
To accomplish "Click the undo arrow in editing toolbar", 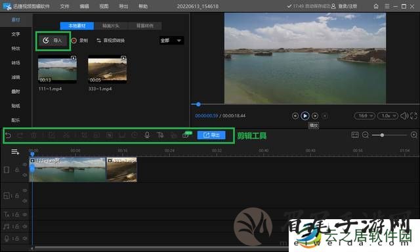I will pyautogui.click(x=8, y=135).
